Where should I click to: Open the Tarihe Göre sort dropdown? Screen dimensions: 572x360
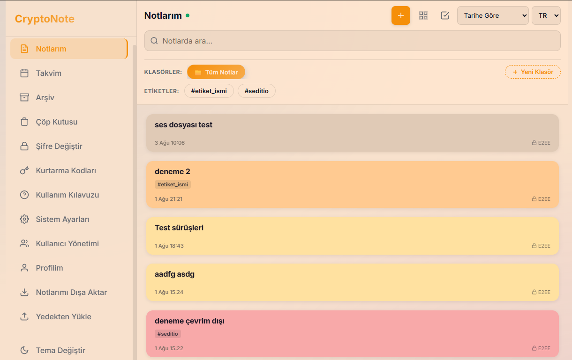493,15
